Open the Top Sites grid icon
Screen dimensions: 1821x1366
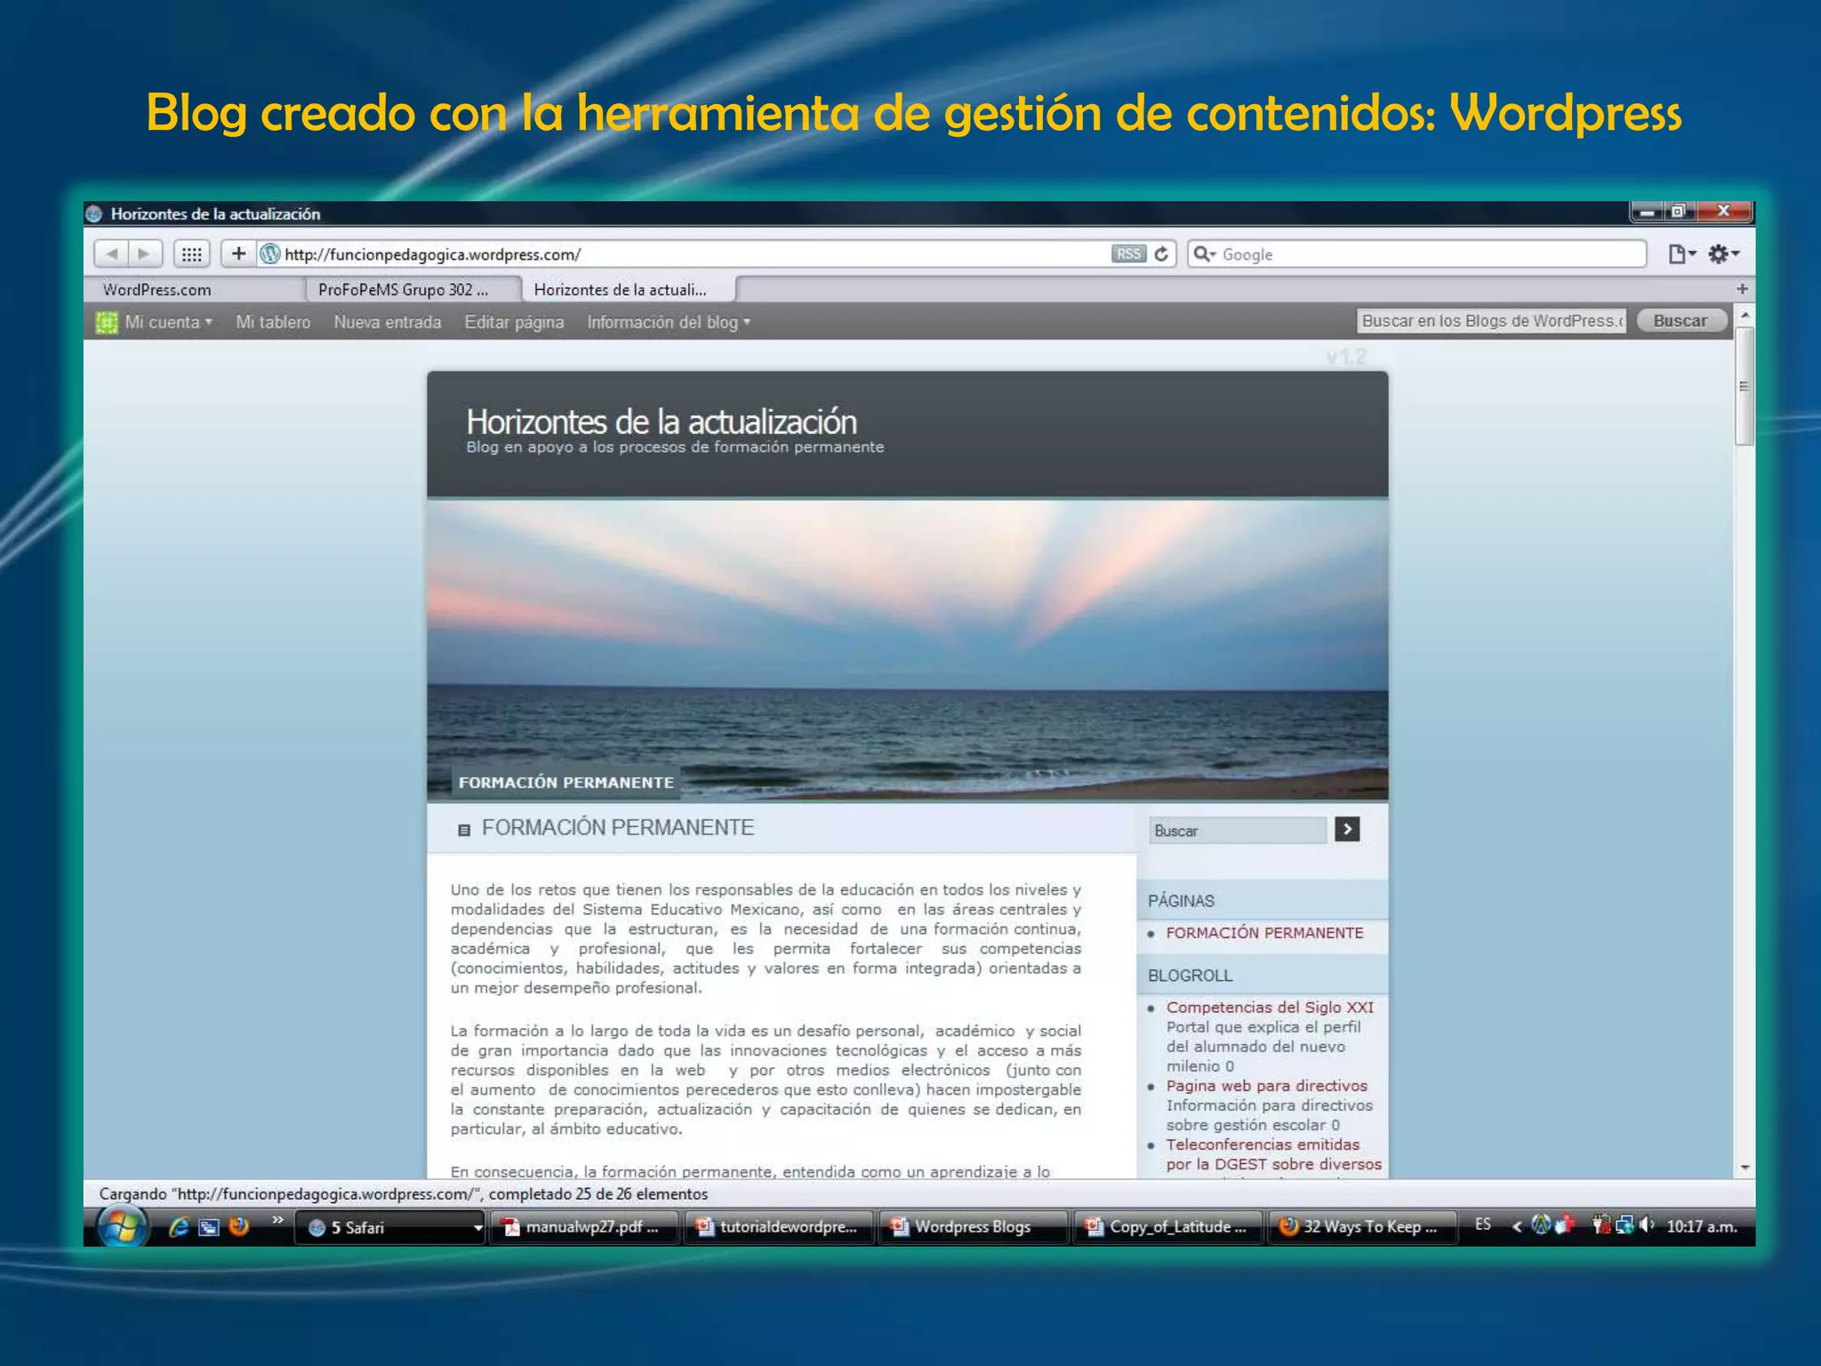[x=191, y=254]
